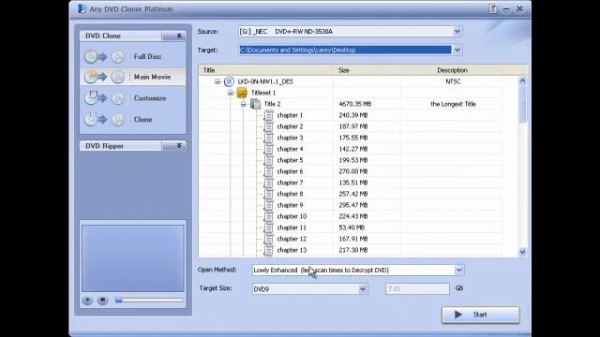This screenshot has height=337, width=600.
Task: Click the chapter 10 page icon
Action: click(x=269, y=216)
